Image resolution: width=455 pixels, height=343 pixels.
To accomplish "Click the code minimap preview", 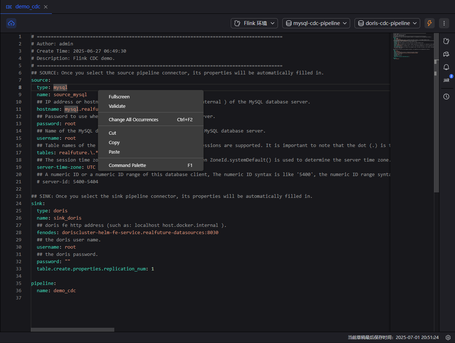I will pyautogui.click(x=412, y=47).
